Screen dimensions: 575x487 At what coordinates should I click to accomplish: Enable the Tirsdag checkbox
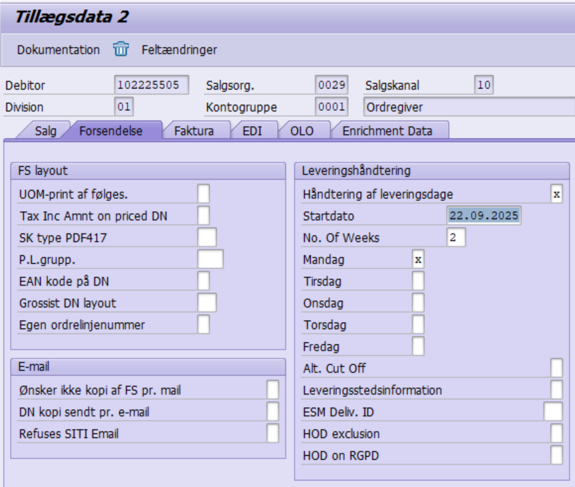pyautogui.click(x=418, y=281)
